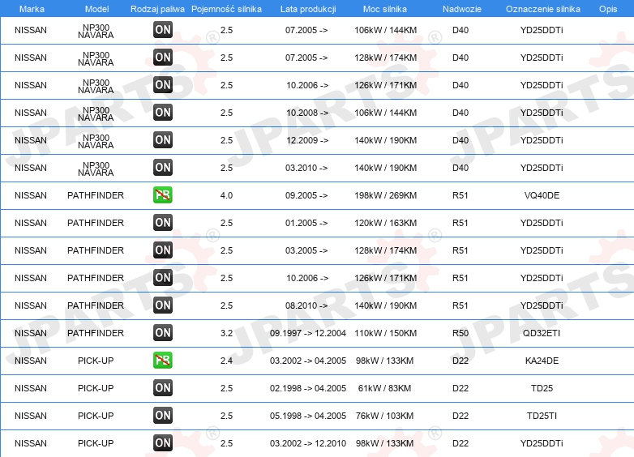The width and height of the screenshot is (634, 457).
Task: Click the ON icon for Navara 126kW 10.2006
Action: coord(163,84)
